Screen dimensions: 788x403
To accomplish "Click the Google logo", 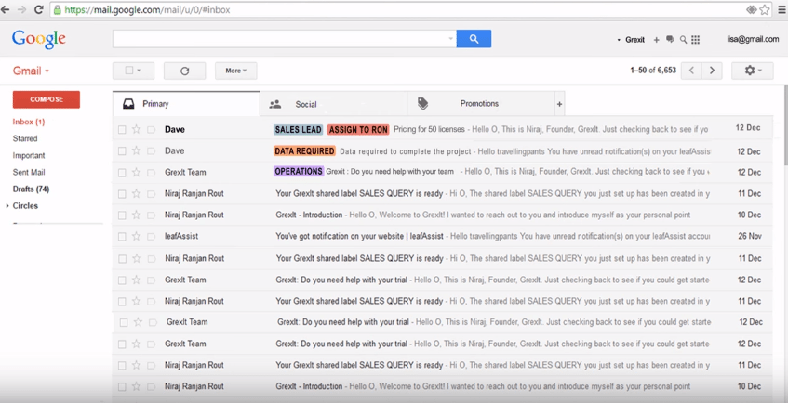I will [39, 39].
